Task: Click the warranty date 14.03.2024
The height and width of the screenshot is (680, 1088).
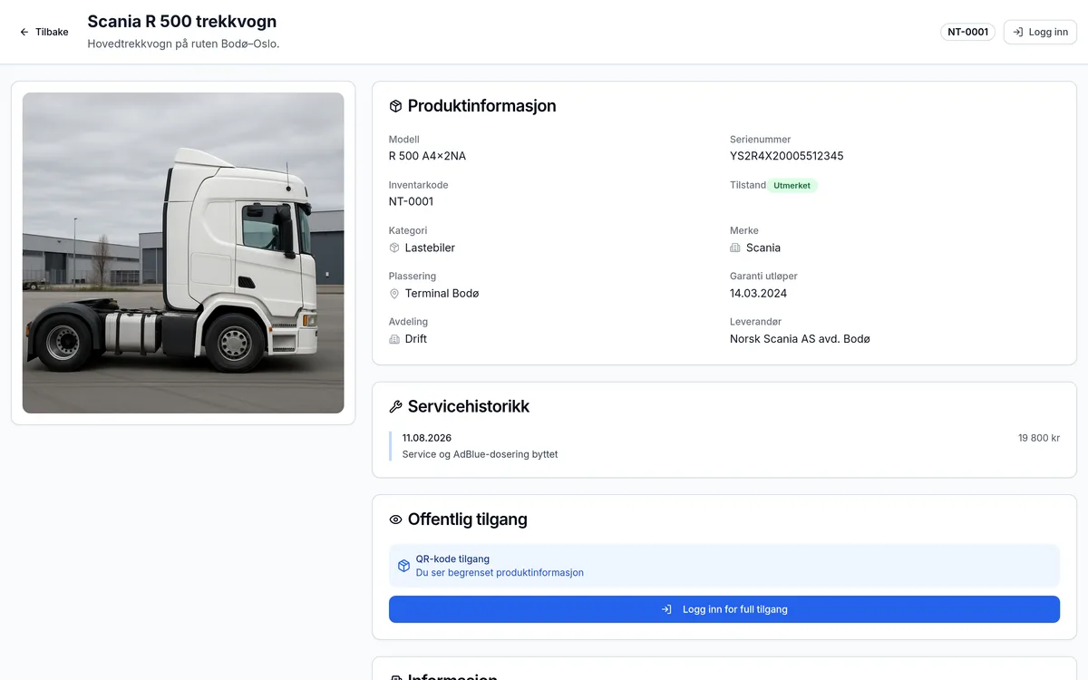Action: [758, 294]
